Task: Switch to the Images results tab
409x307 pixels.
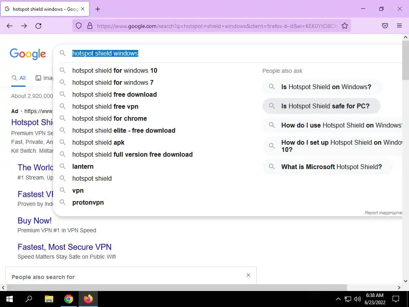Action: (44, 78)
